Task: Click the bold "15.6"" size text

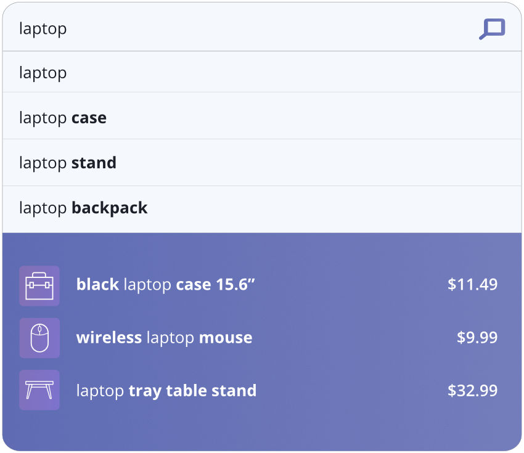Action: 235,285
